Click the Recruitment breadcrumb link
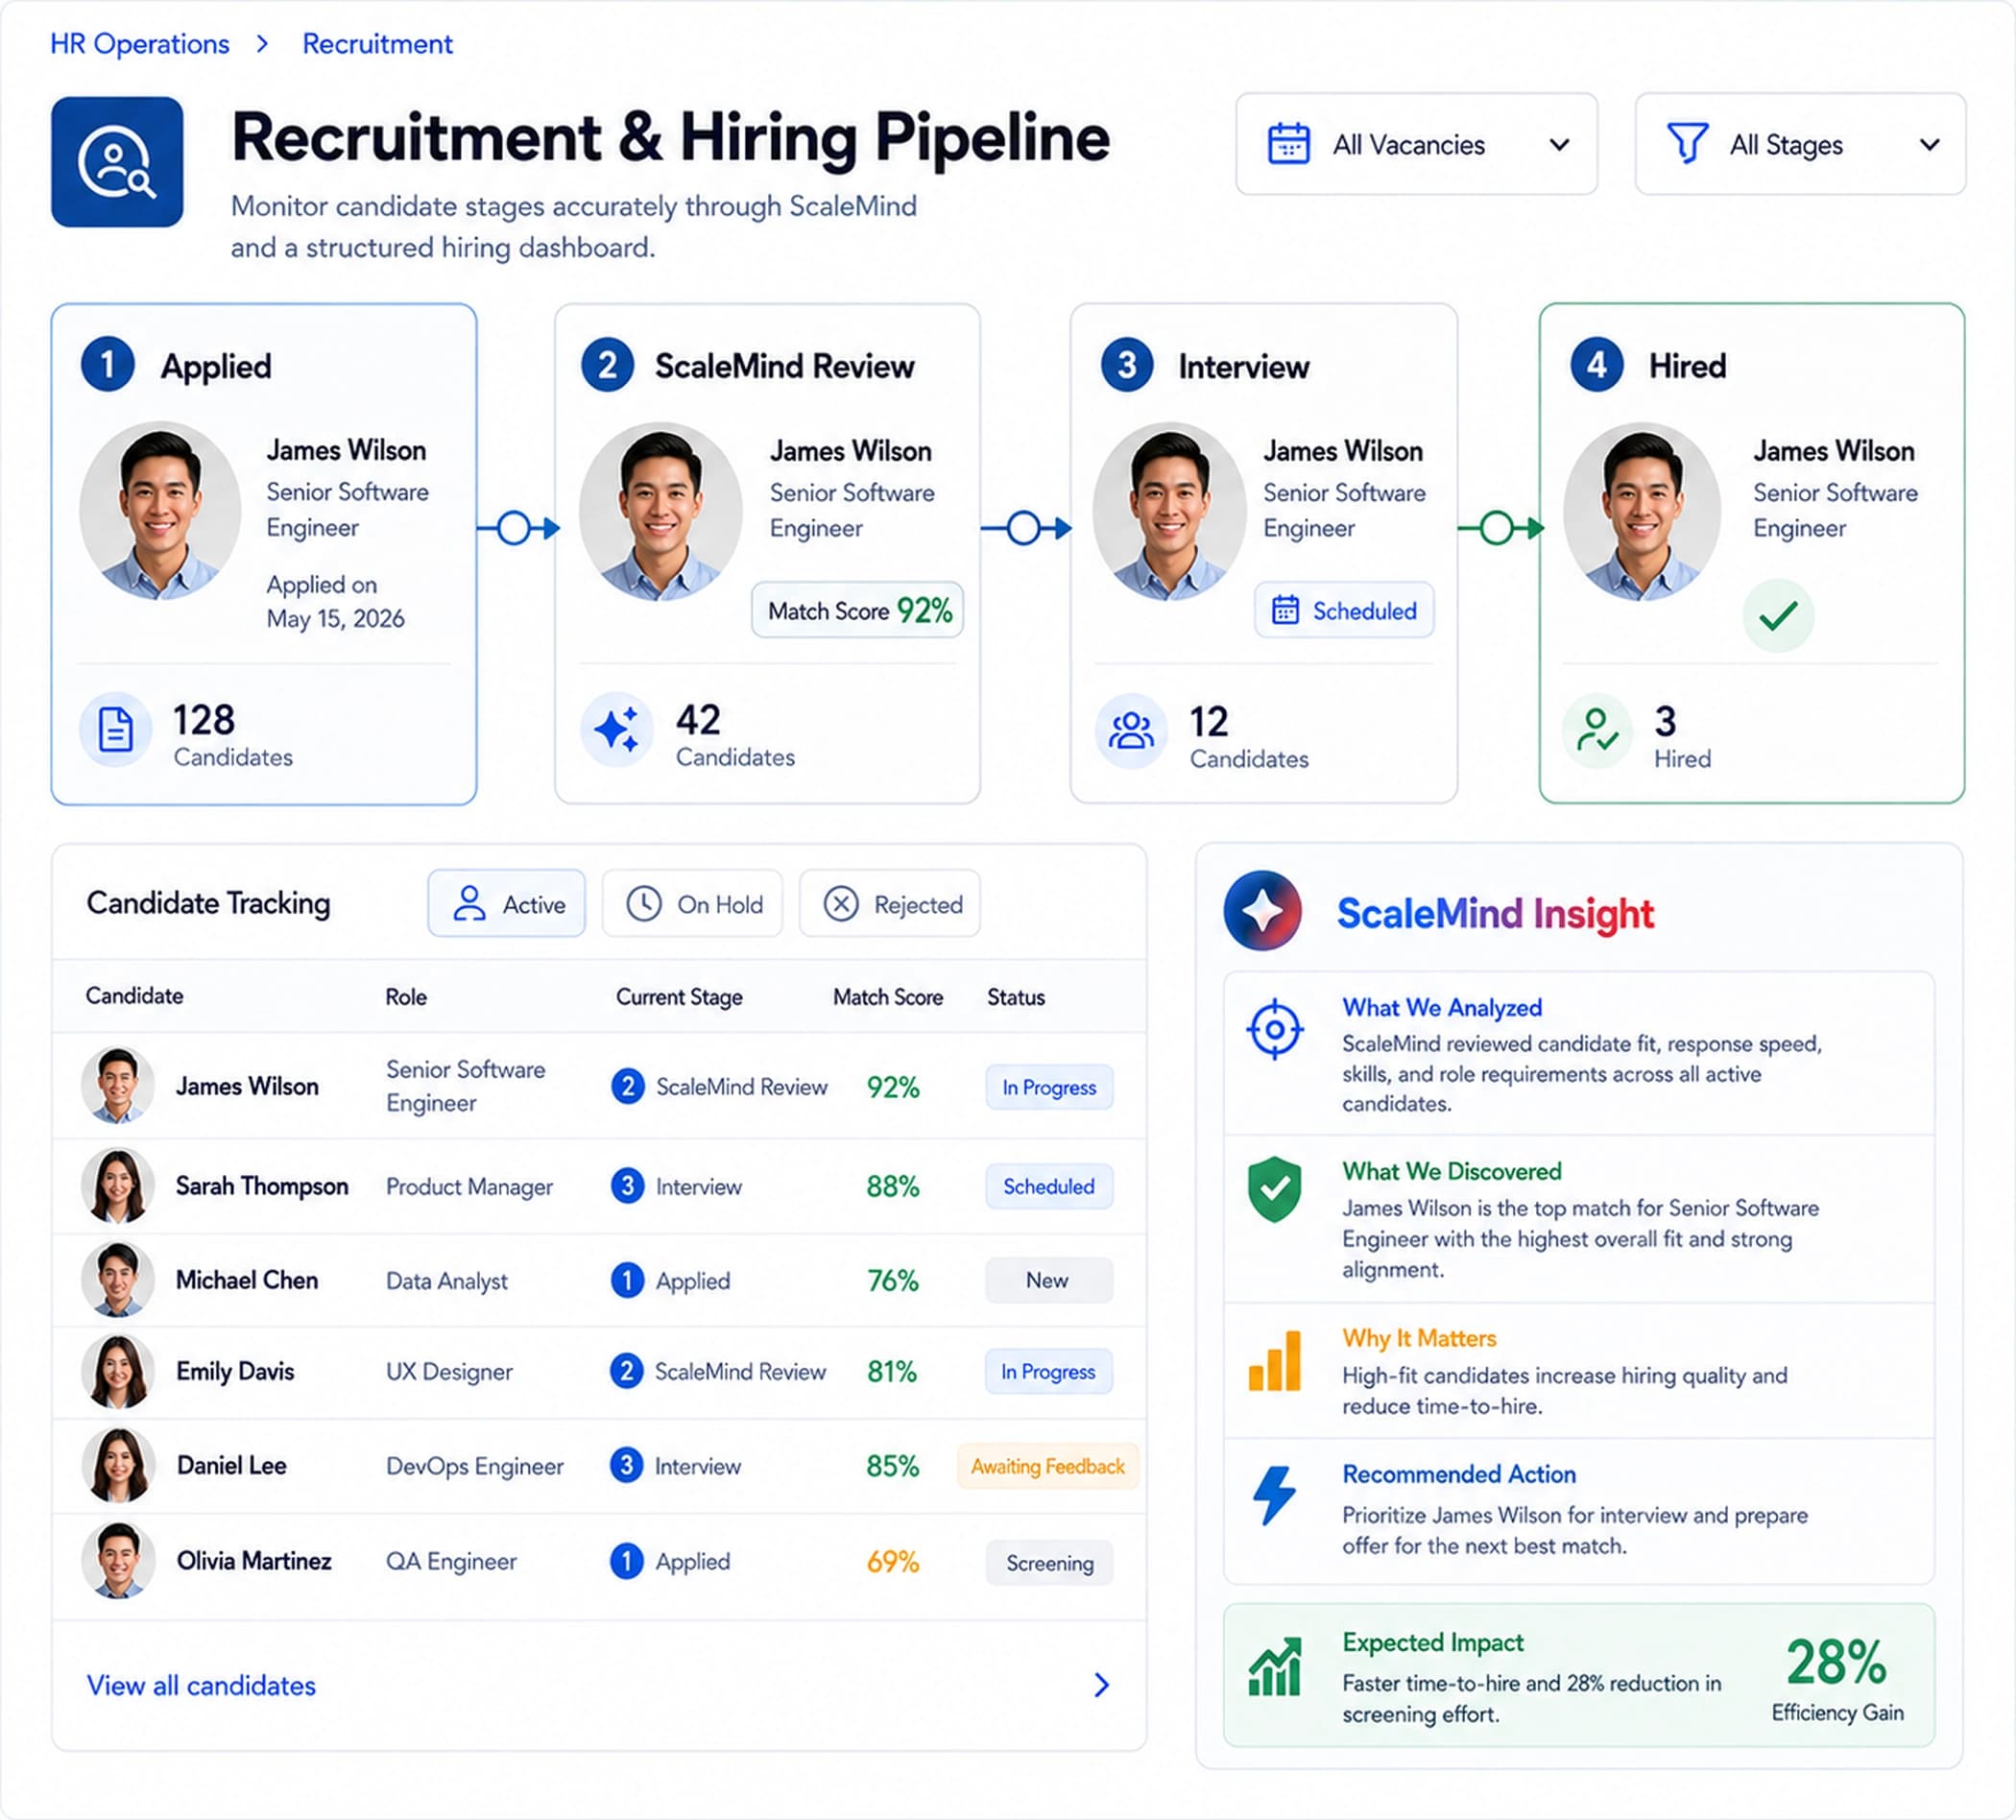Screen dimensions: 2016x1820 (x=377, y=44)
